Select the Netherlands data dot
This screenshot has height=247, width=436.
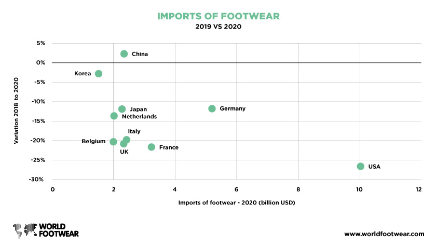pyautogui.click(x=114, y=116)
